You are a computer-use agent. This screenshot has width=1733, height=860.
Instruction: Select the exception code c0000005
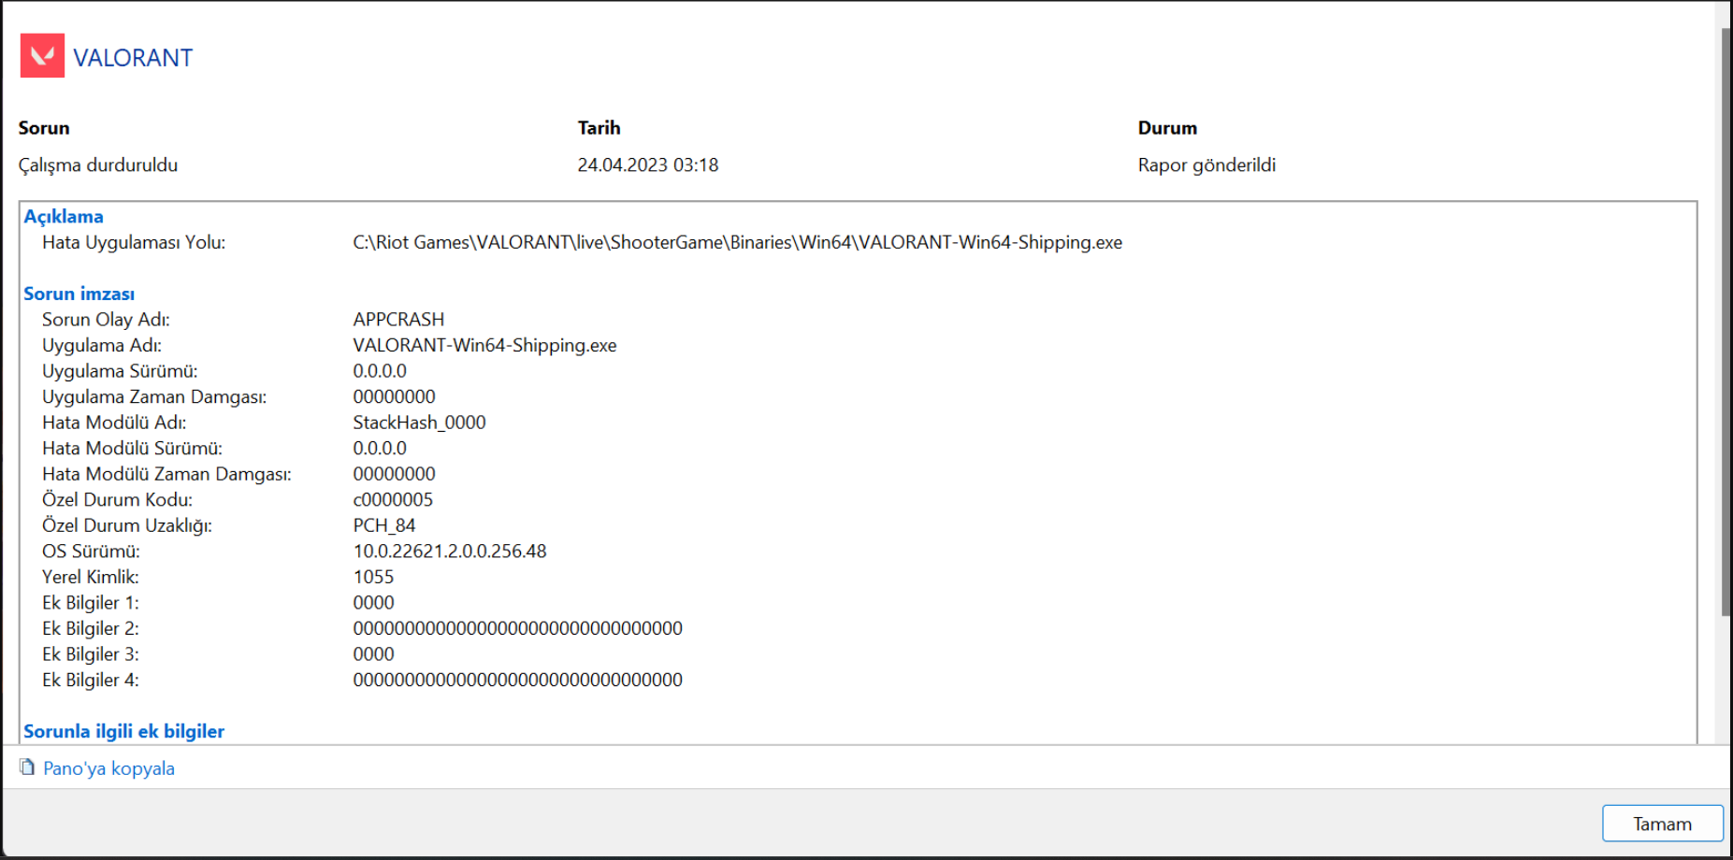(x=394, y=500)
